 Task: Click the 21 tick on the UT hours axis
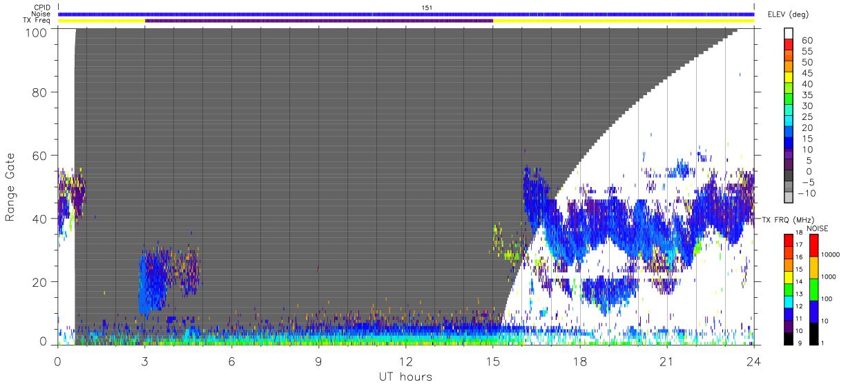pos(667,361)
